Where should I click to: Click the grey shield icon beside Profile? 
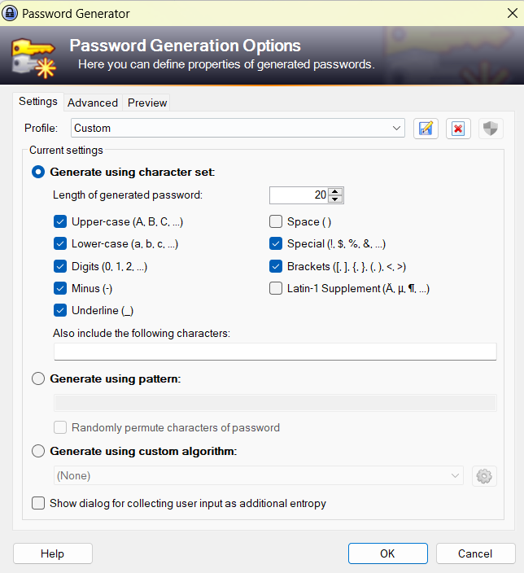(490, 129)
